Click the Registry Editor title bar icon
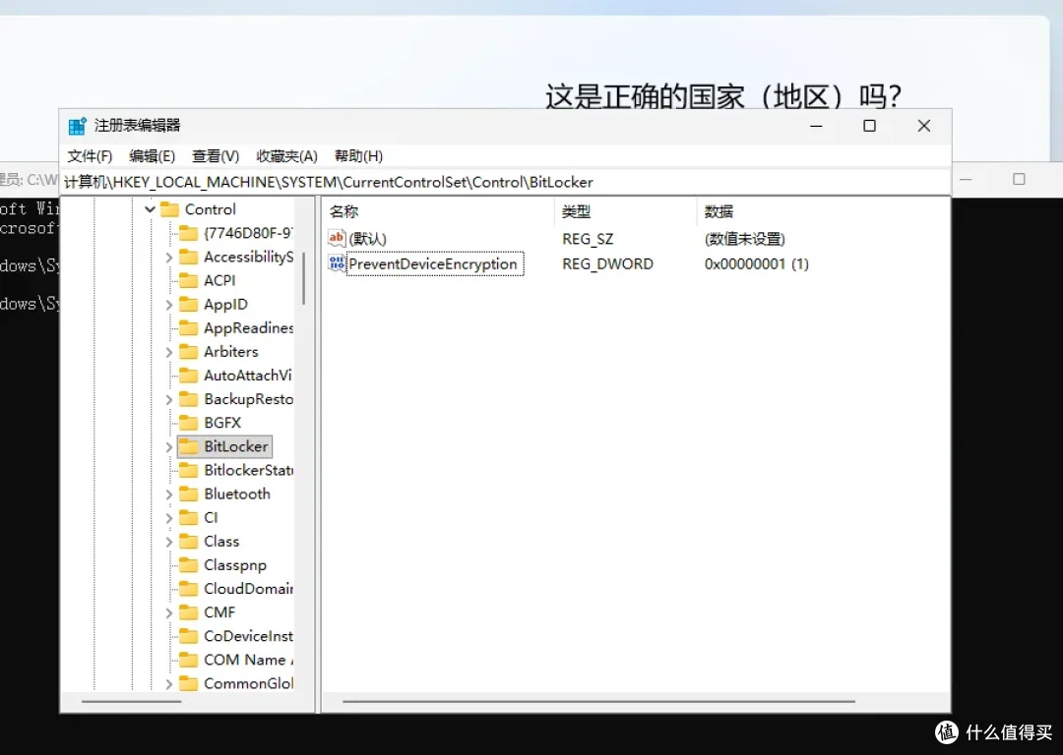This screenshot has width=1063, height=755. point(78,126)
